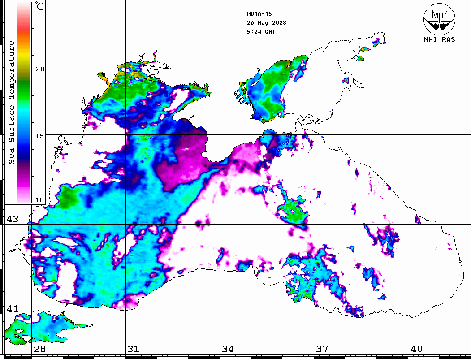Click longitude label 40
The image size is (471, 359).
416,349
